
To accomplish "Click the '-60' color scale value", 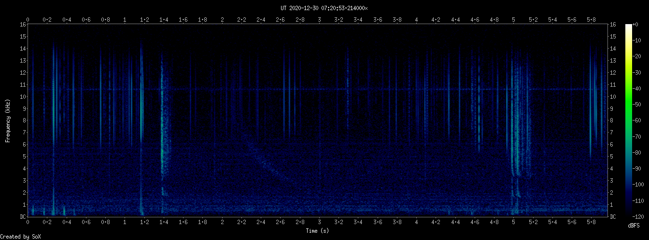I will 636,120.
